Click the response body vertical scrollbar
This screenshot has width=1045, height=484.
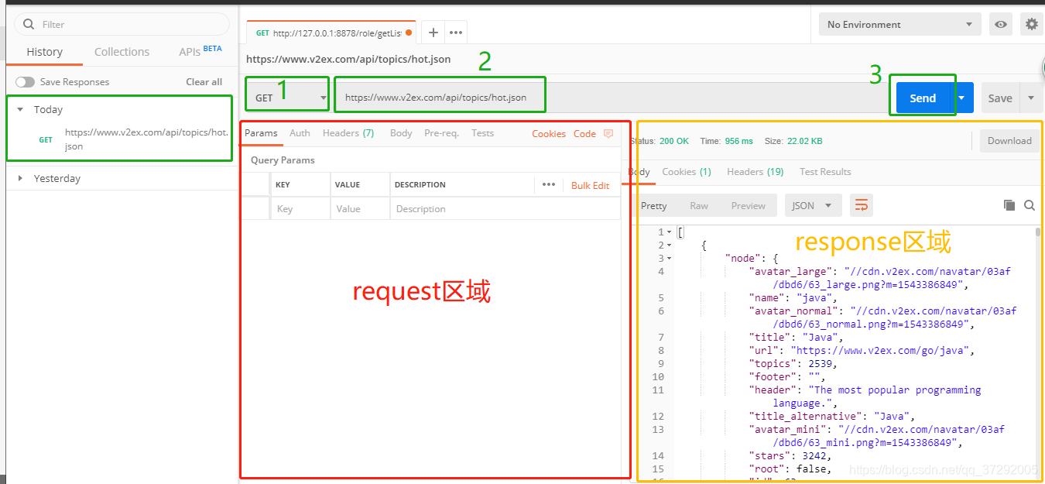1038,231
